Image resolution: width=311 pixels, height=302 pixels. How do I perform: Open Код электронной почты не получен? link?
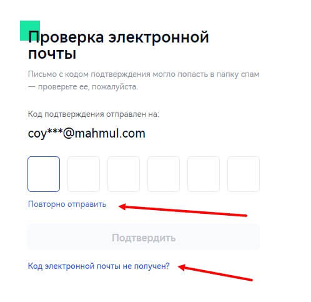click(x=99, y=266)
